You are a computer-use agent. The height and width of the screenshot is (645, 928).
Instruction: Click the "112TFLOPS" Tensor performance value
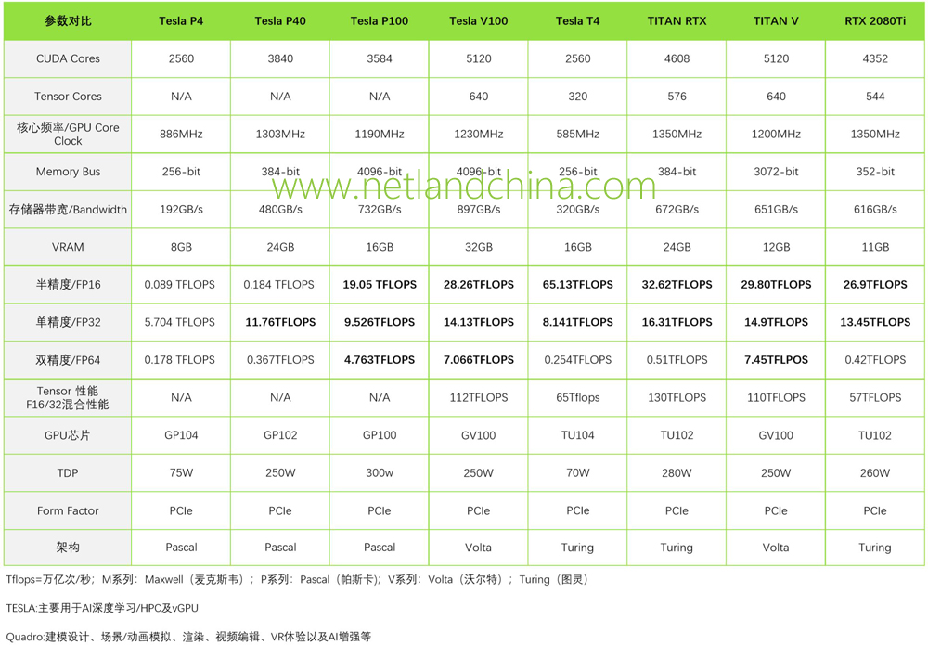coord(478,397)
